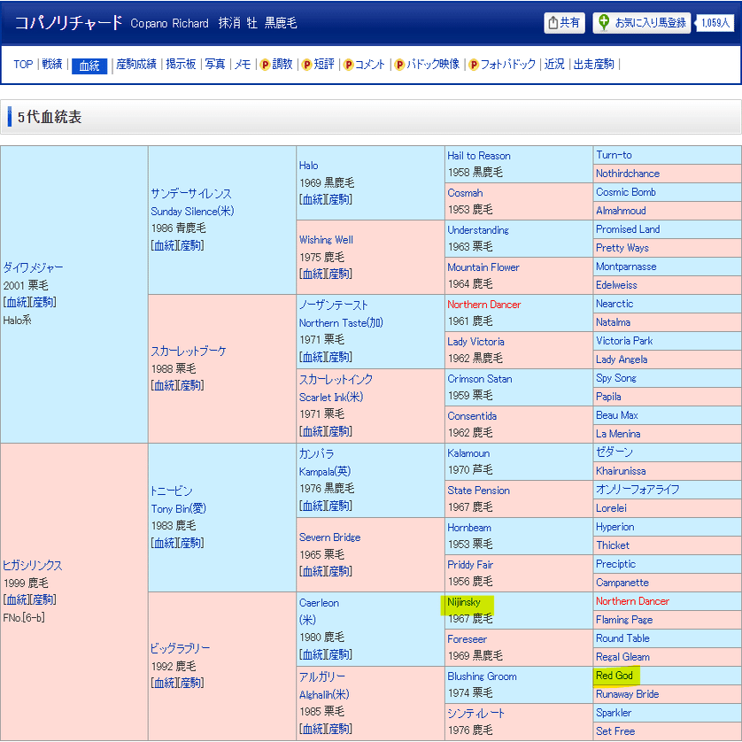Open Hail to Reason link
Image resolution: width=742 pixels, height=742 pixels.
click(x=479, y=156)
